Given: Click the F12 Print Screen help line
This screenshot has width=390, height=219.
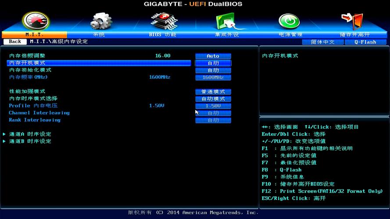Looking at the screenshot, I should [x=322, y=191].
